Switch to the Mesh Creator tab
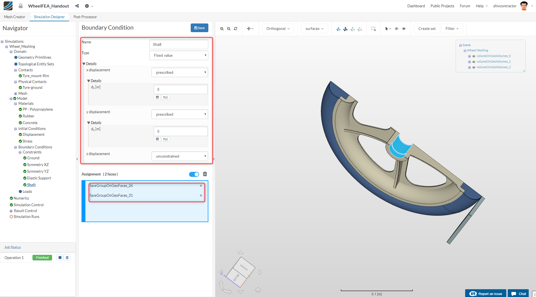Viewport: 536px width, 297px height. coord(15,17)
